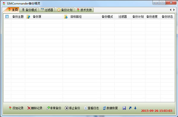This screenshot has height=117, width=178.
Task: Click the 数据恢复 button
Action: [x=110, y=108]
